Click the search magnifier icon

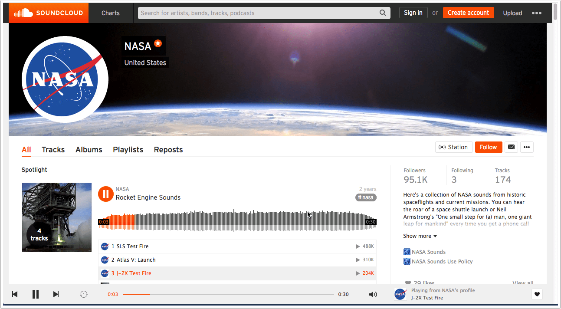[x=383, y=13]
